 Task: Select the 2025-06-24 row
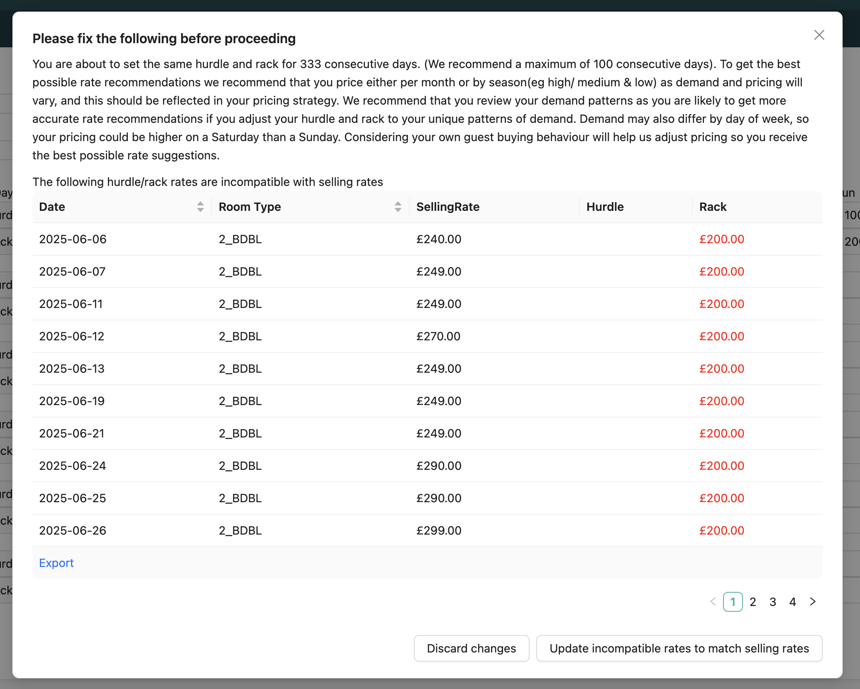428,466
